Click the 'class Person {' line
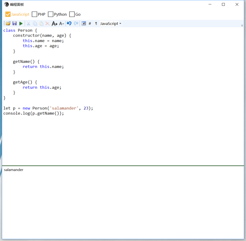Viewport: 246px width, 241px height. tap(20, 30)
